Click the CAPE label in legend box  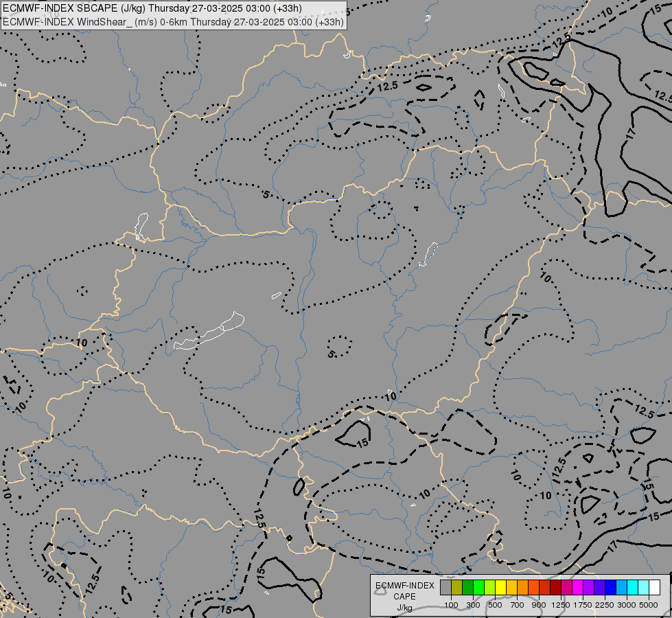404,597
